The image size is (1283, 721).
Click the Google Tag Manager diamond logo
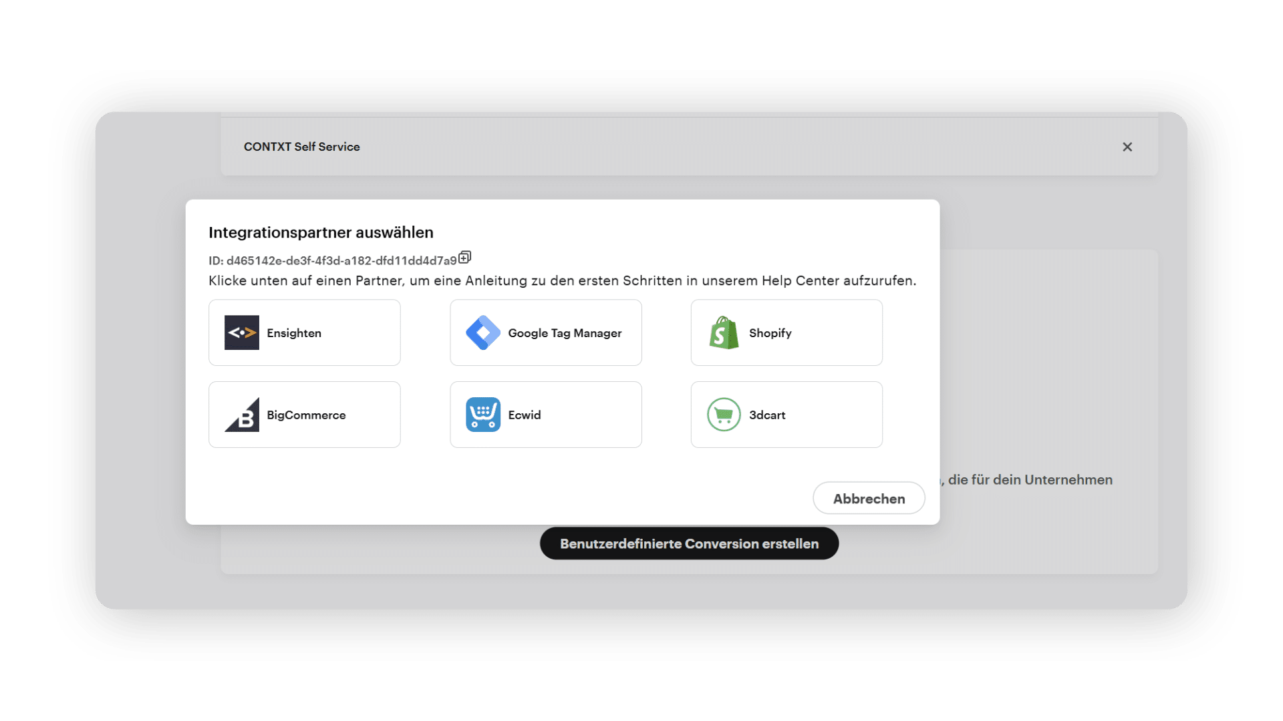coord(482,332)
